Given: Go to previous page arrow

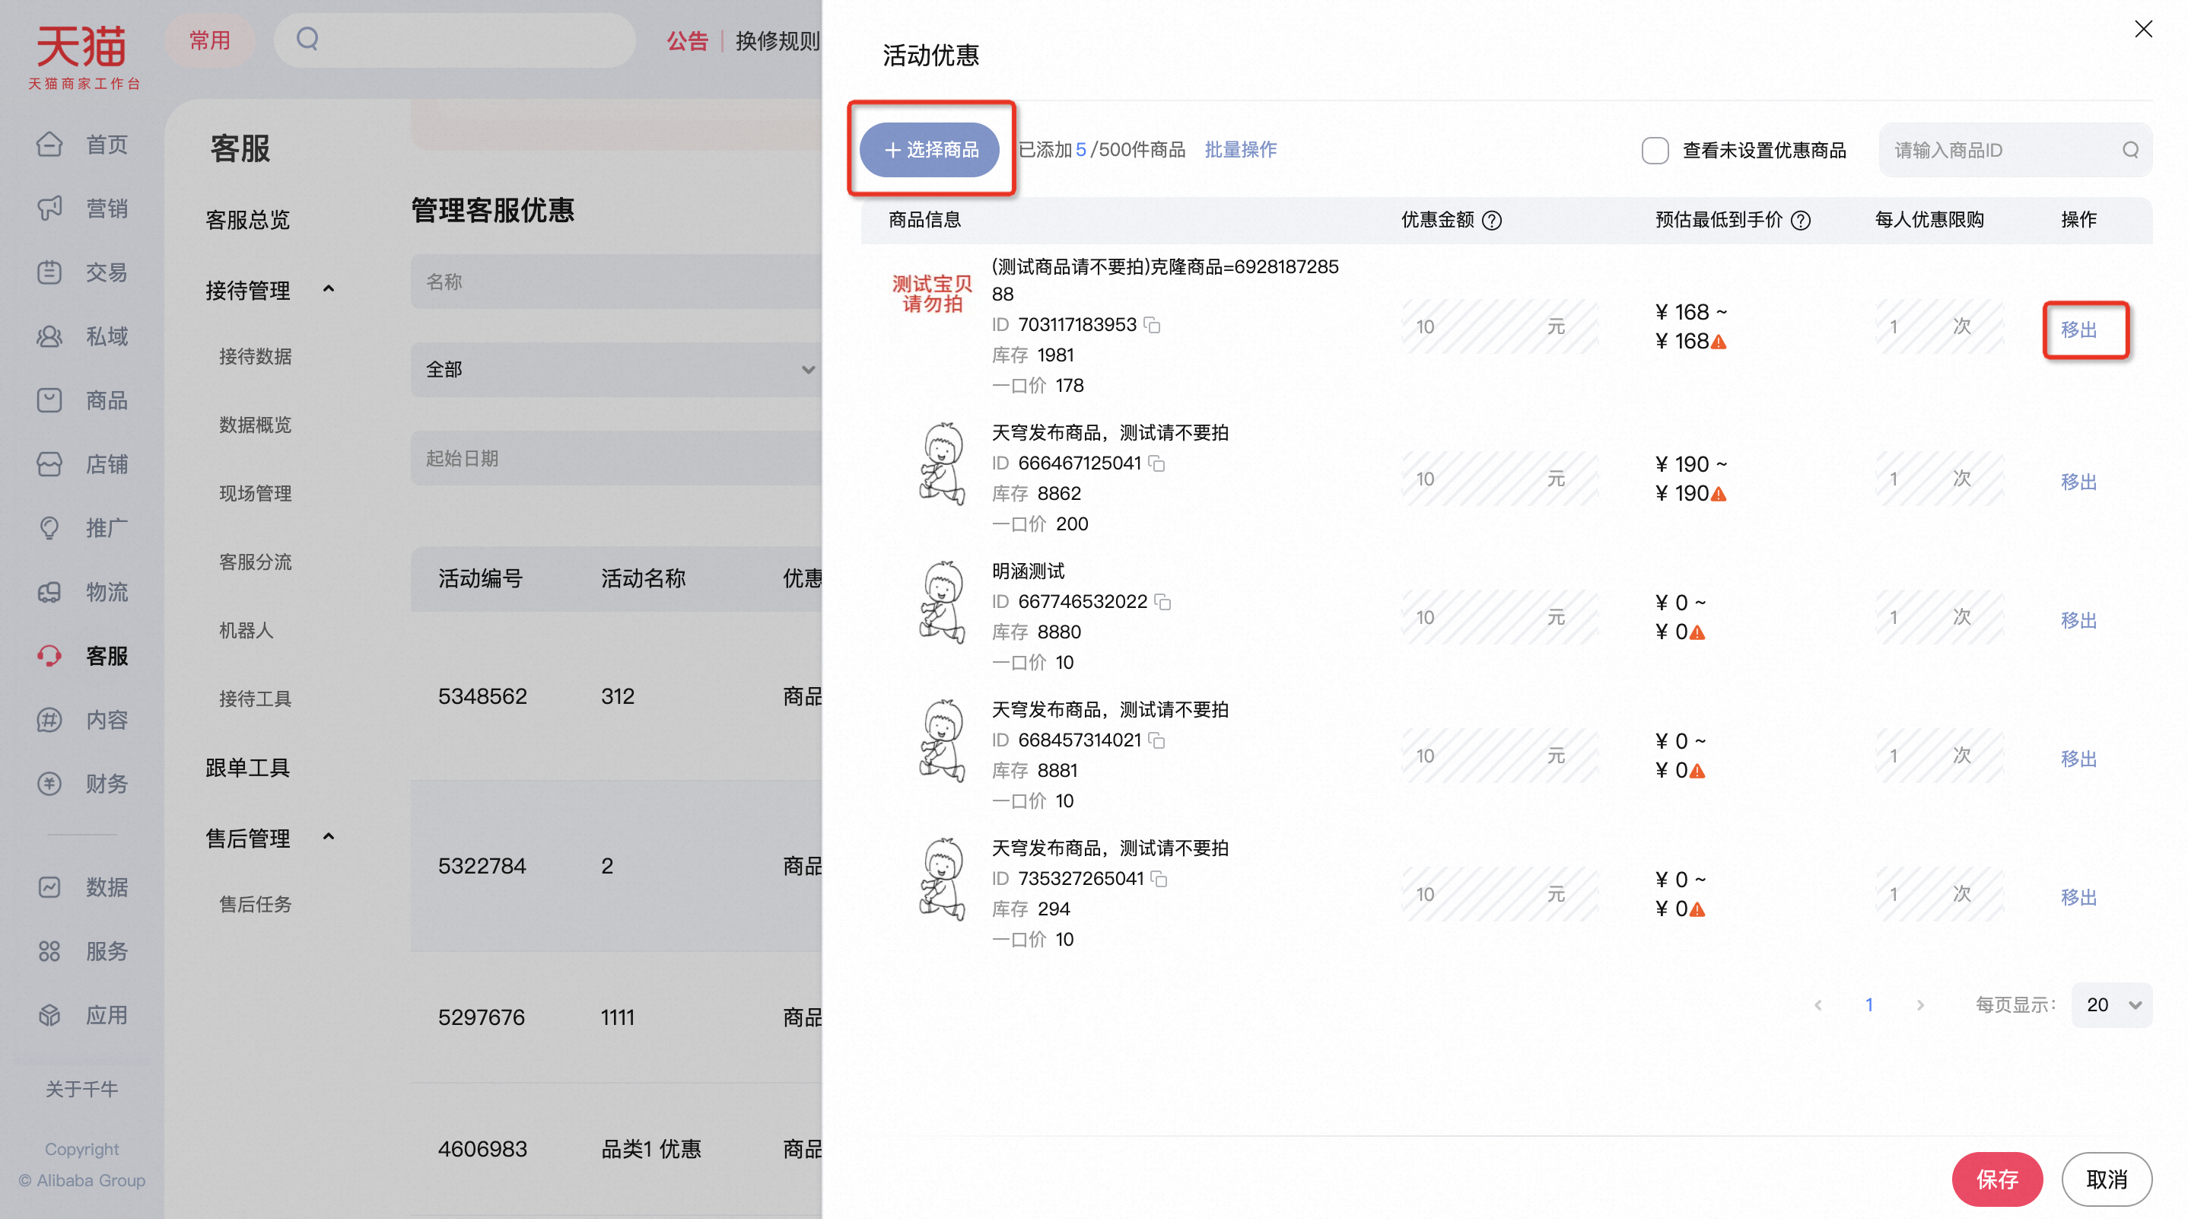Looking at the screenshot, I should (1818, 1005).
